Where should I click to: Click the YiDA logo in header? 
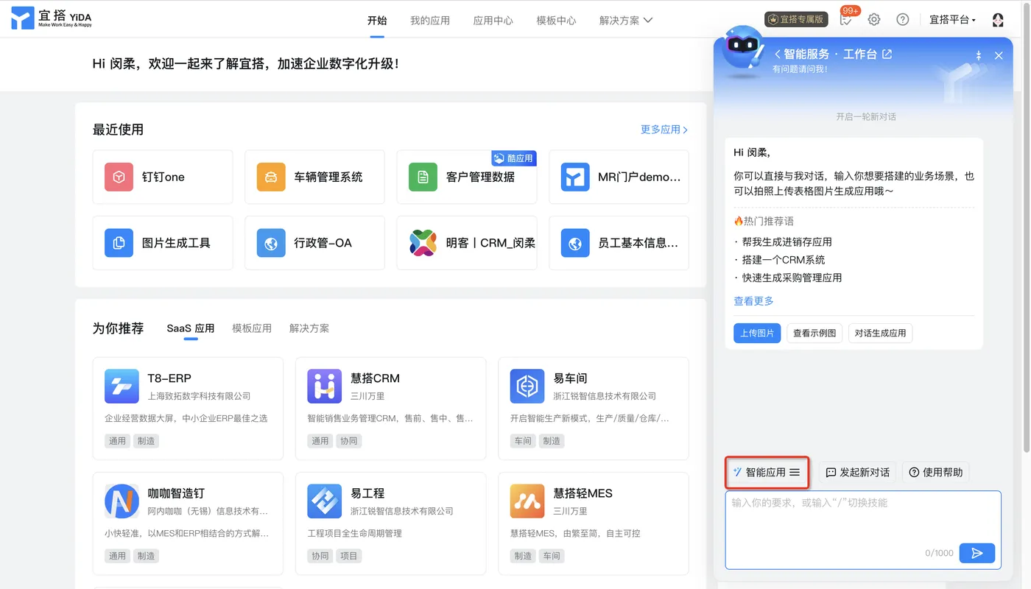pos(52,19)
